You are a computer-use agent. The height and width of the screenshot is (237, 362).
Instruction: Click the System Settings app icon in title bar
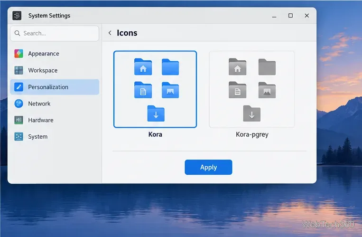[x=17, y=16]
